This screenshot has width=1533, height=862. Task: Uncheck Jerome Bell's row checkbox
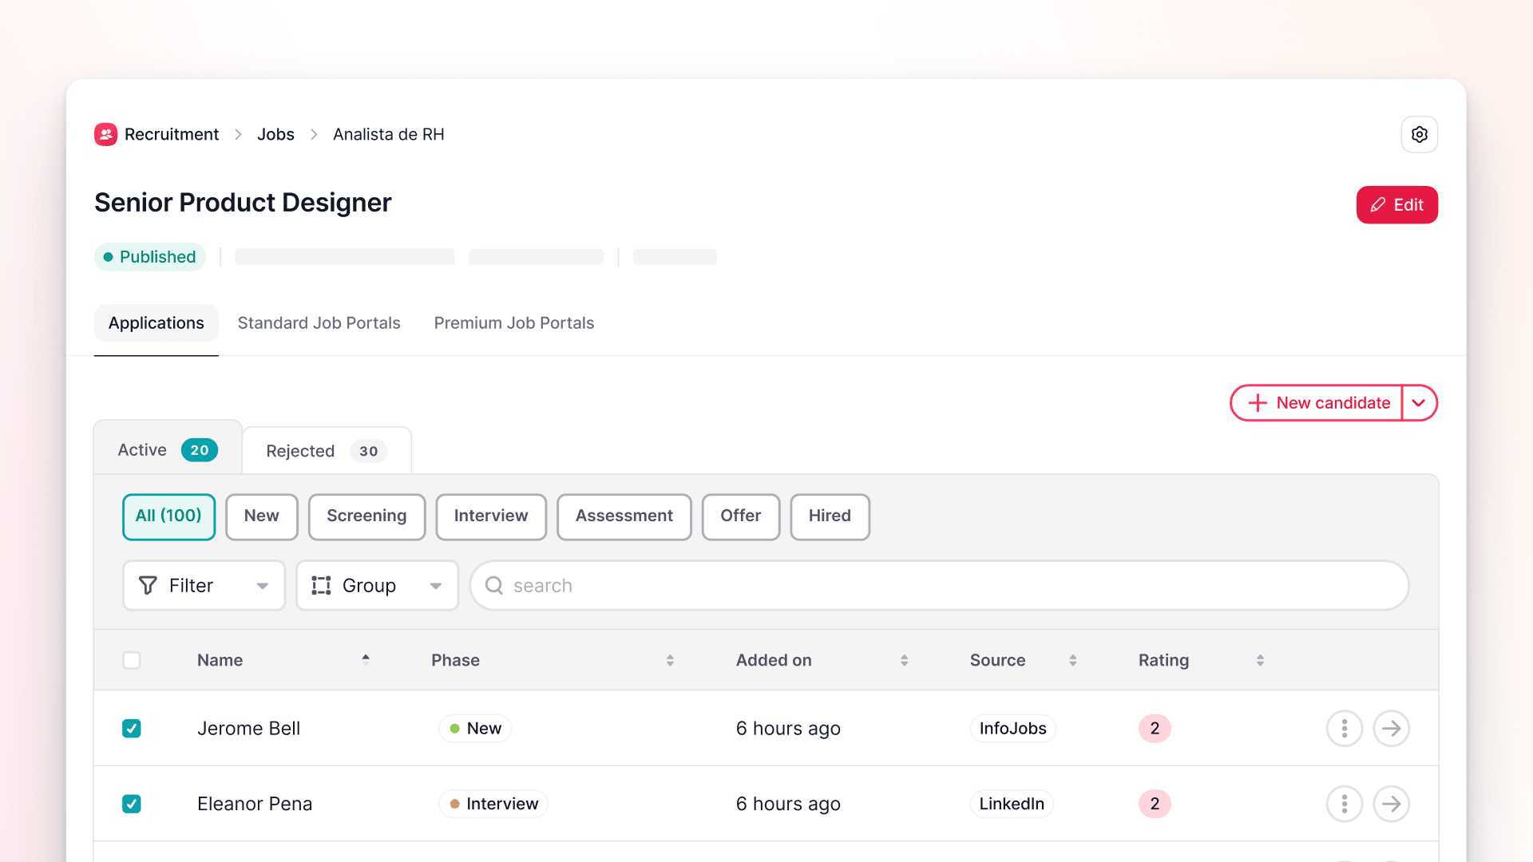click(x=132, y=728)
